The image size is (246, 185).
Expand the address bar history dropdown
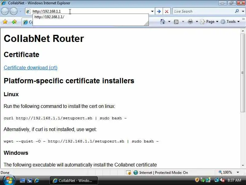click(152, 11)
